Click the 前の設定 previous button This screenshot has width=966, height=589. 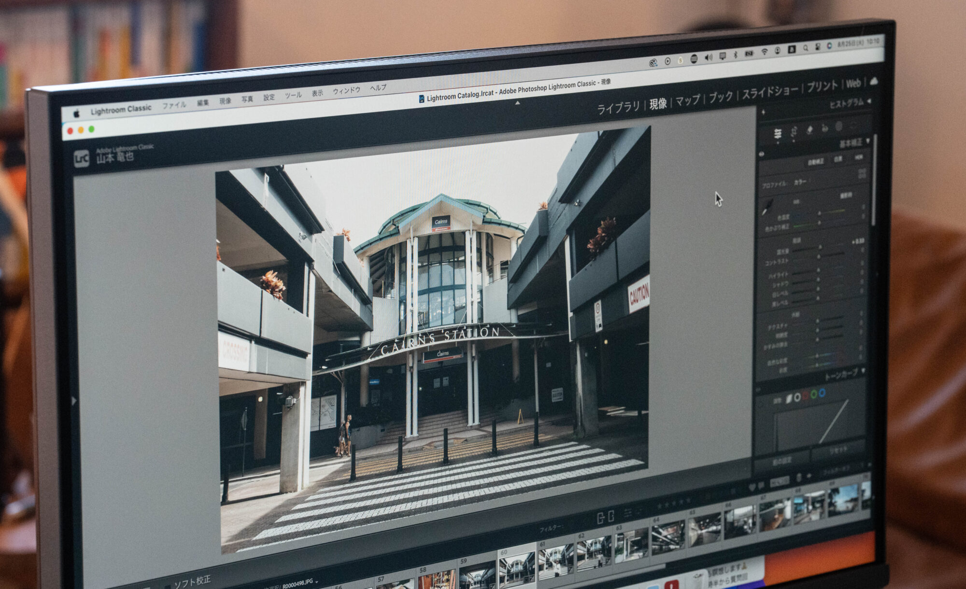pos(782,461)
